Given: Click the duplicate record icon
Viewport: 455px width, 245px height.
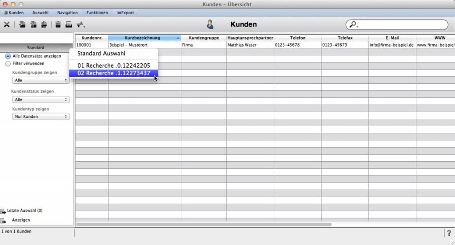Looking at the screenshot, I should (44, 24).
